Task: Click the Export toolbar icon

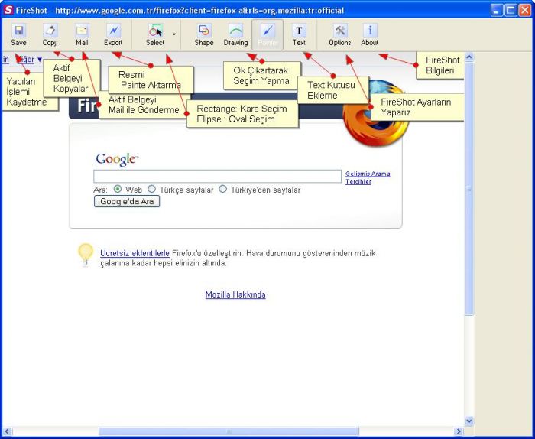Action: coord(113,34)
